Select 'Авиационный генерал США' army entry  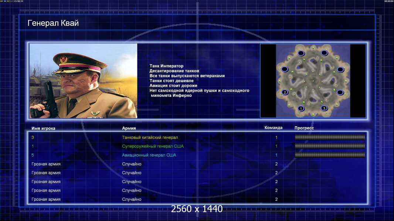149,155
